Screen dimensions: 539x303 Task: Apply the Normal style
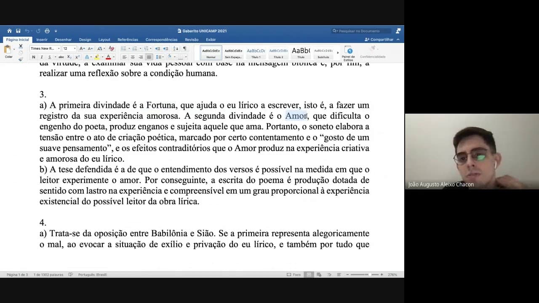(x=211, y=53)
